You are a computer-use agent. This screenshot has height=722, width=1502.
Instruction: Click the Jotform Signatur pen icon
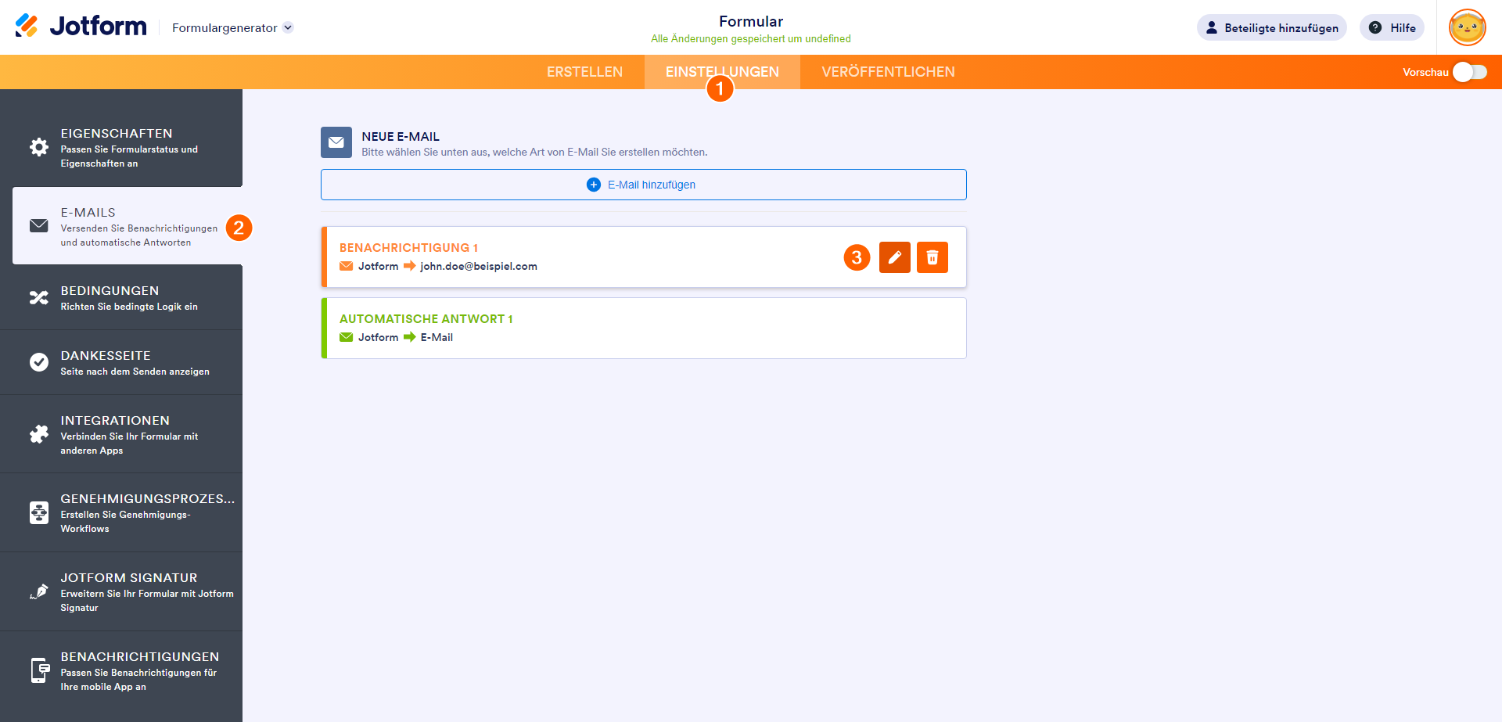click(39, 591)
